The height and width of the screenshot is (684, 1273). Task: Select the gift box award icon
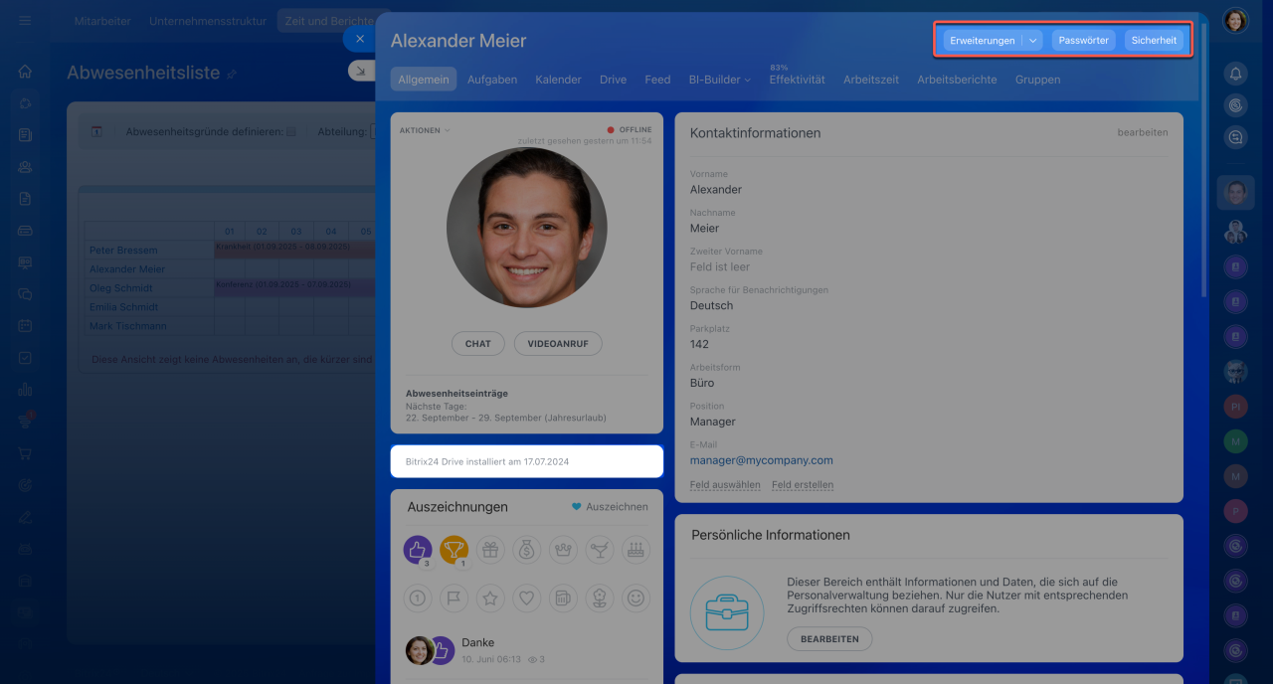click(489, 550)
